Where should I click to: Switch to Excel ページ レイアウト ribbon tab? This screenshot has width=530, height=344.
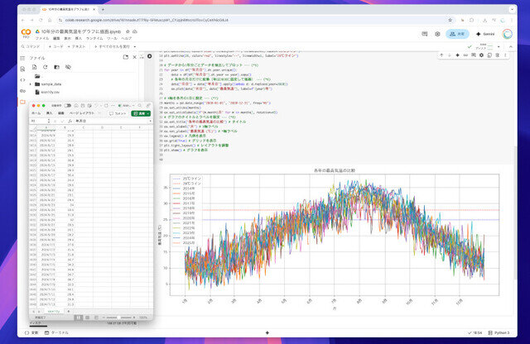(x=82, y=113)
